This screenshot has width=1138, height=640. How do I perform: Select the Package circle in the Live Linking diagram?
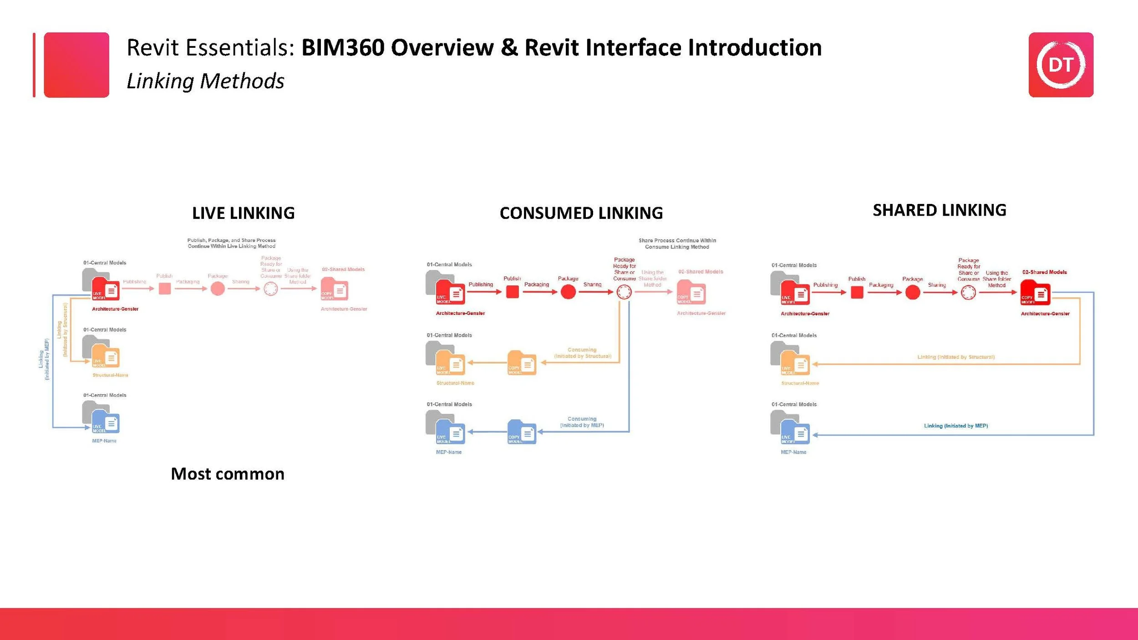pos(218,288)
